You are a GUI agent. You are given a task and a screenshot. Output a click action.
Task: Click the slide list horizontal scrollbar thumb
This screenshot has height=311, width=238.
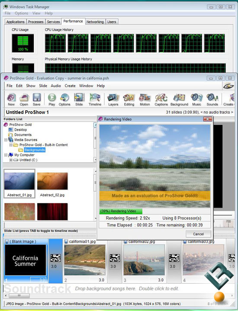tap(19, 295)
